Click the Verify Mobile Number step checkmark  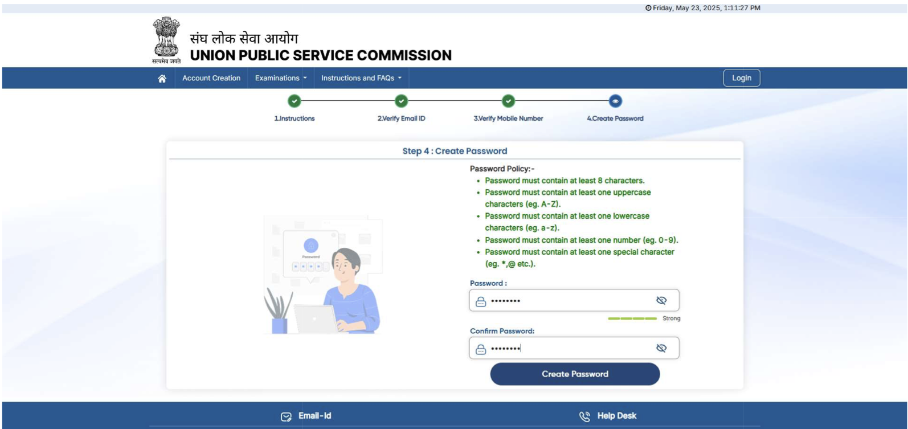point(508,101)
